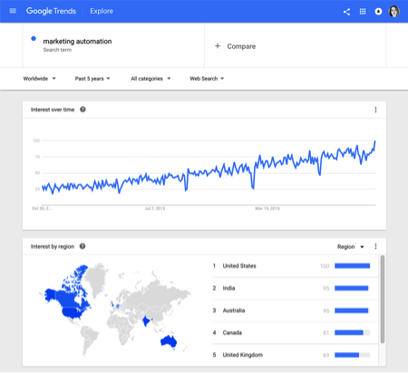Screen dimensions: 408x373
Task: Edit the marketing automation search term
Action: coord(77,42)
